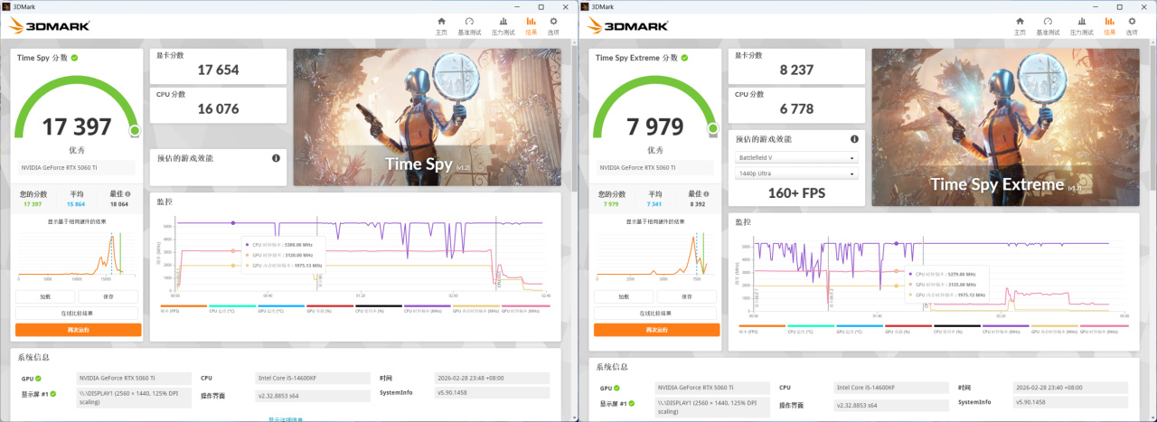The width and height of the screenshot is (1157, 422).
Task: Click green validation check beside Time Spy 分数
Action: [74, 58]
